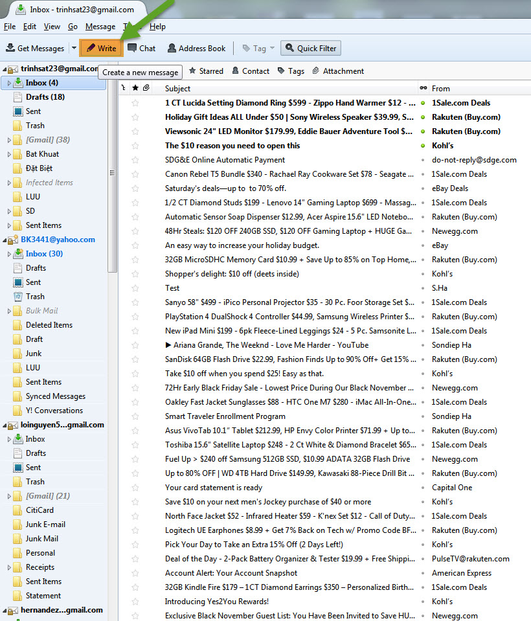Click the Statement folder icon
531x621 pixels.
18,596
